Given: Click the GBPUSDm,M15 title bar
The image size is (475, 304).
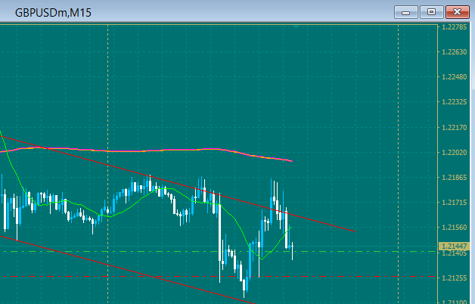Looking at the screenshot, I should pyautogui.click(x=189, y=12).
